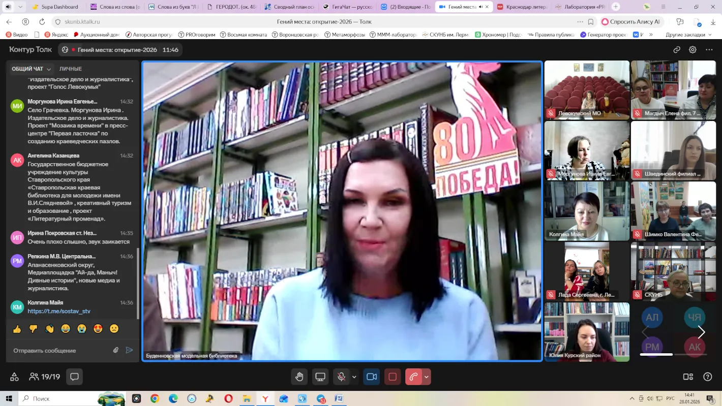
Task: Raise hand in the meeting
Action: click(299, 377)
